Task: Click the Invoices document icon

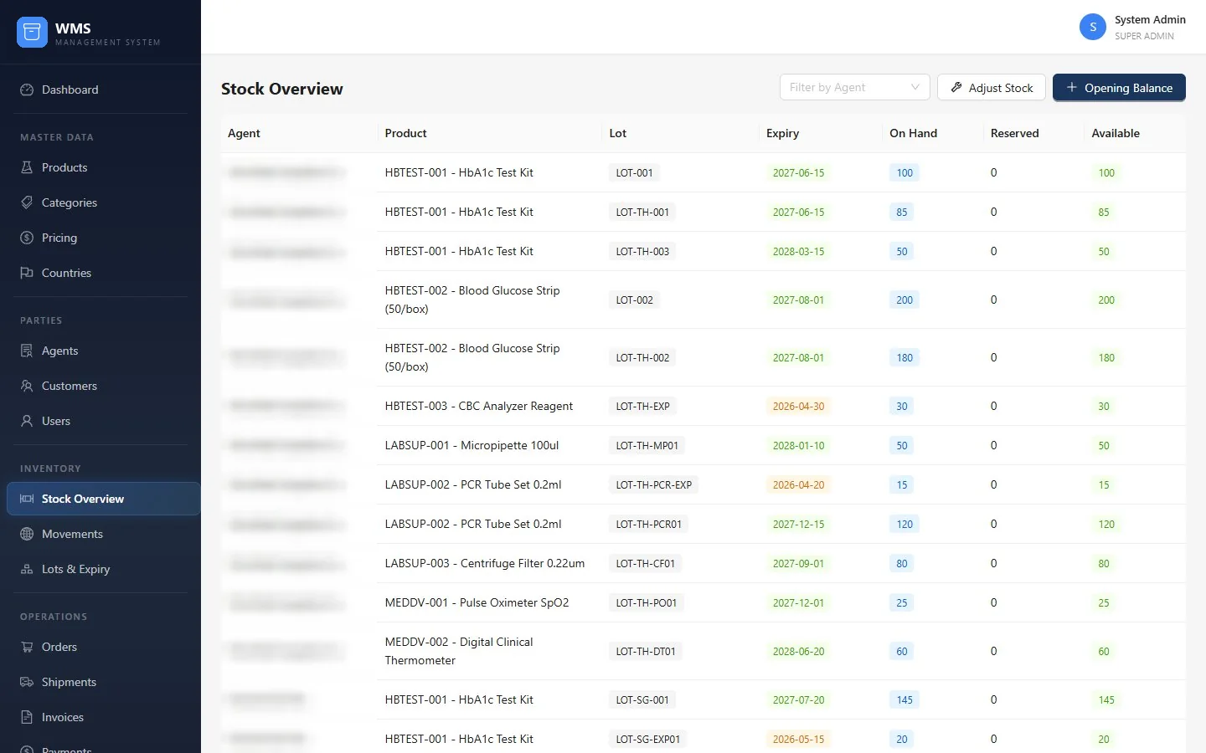Action: coord(27,717)
